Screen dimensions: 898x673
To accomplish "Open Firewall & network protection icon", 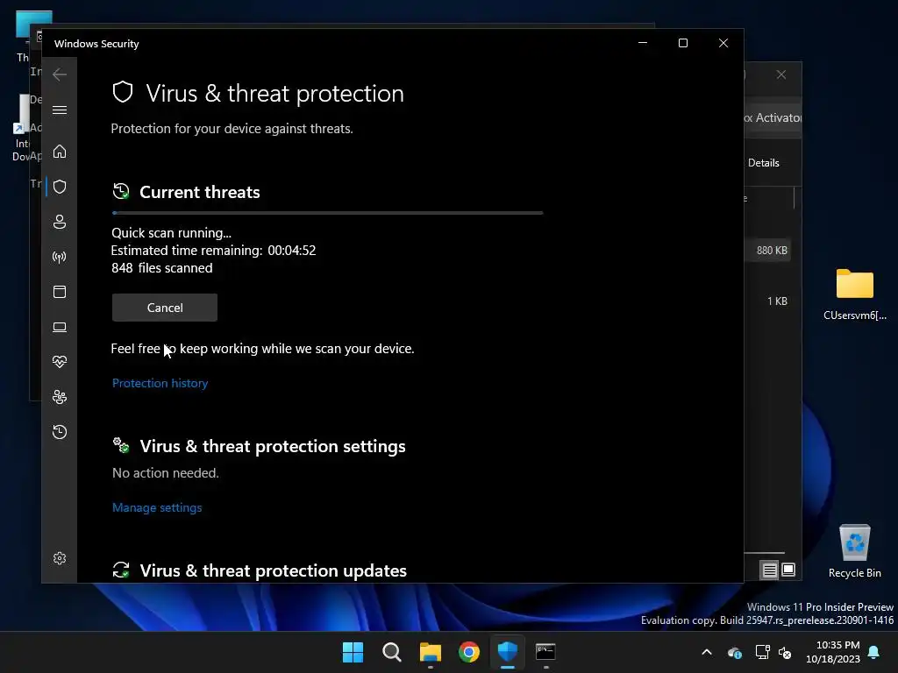I will (60, 257).
